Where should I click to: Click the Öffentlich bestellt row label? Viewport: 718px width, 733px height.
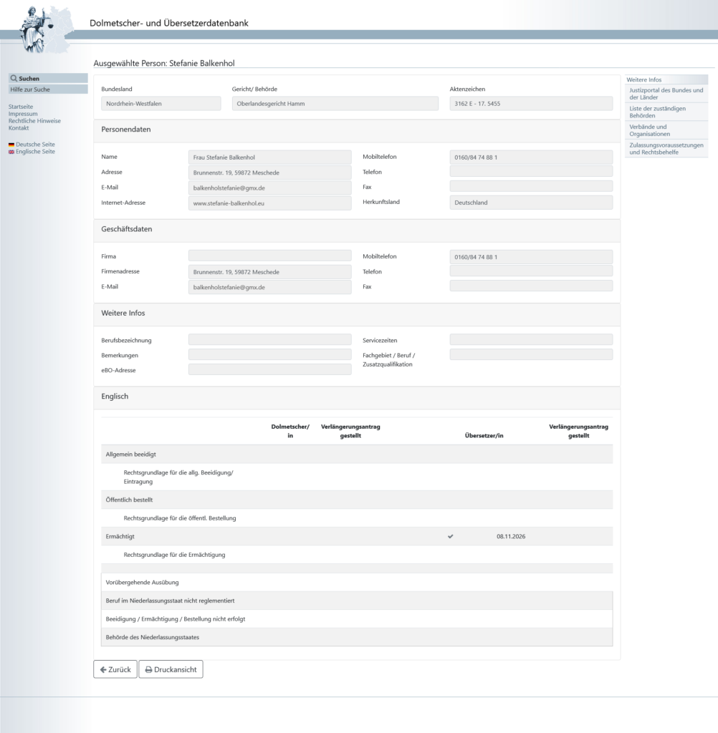129,500
